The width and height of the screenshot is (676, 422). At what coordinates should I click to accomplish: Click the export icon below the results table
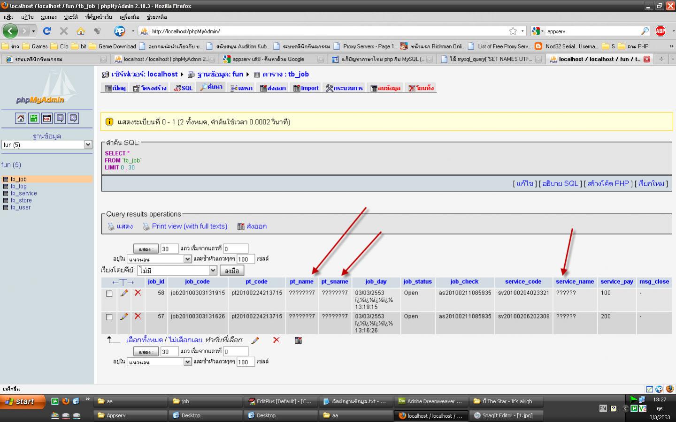click(298, 340)
